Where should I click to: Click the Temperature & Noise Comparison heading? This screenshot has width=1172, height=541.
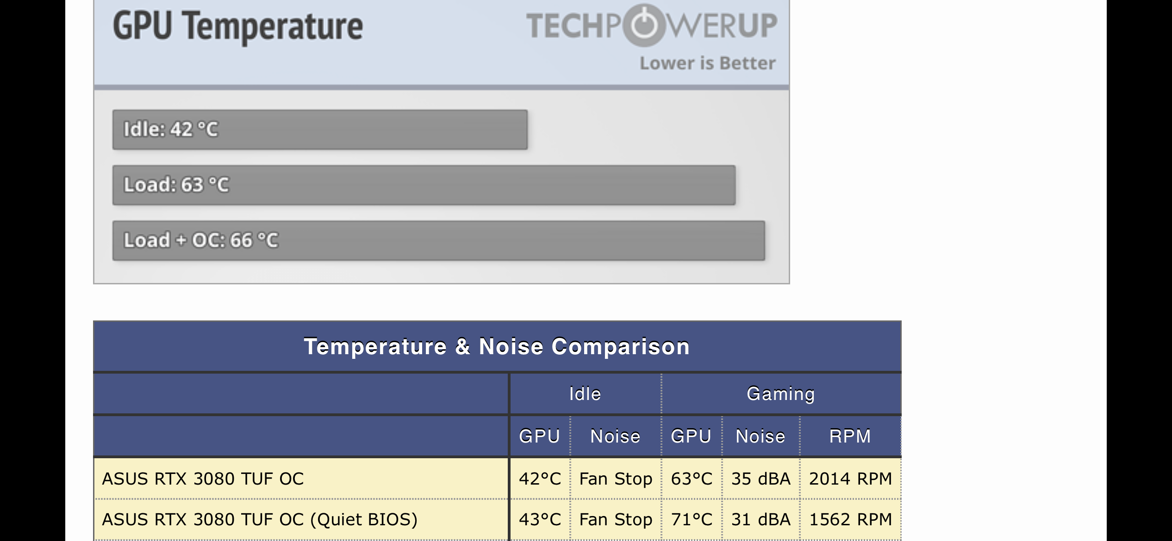pos(497,346)
